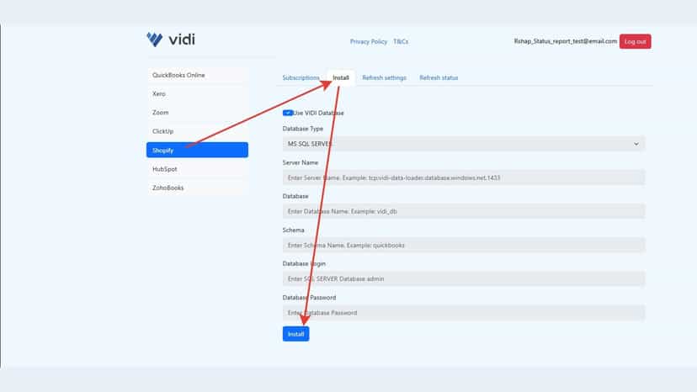Click the Database Type label
This screenshot has width=697, height=392.
303,129
